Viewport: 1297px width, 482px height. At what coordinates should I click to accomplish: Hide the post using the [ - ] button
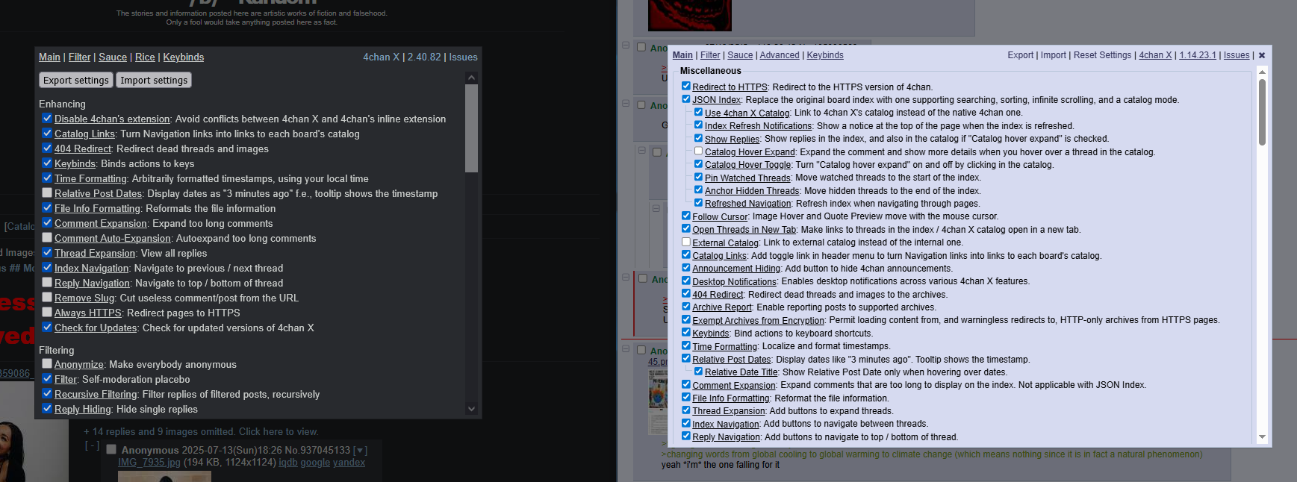(x=91, y=445)
